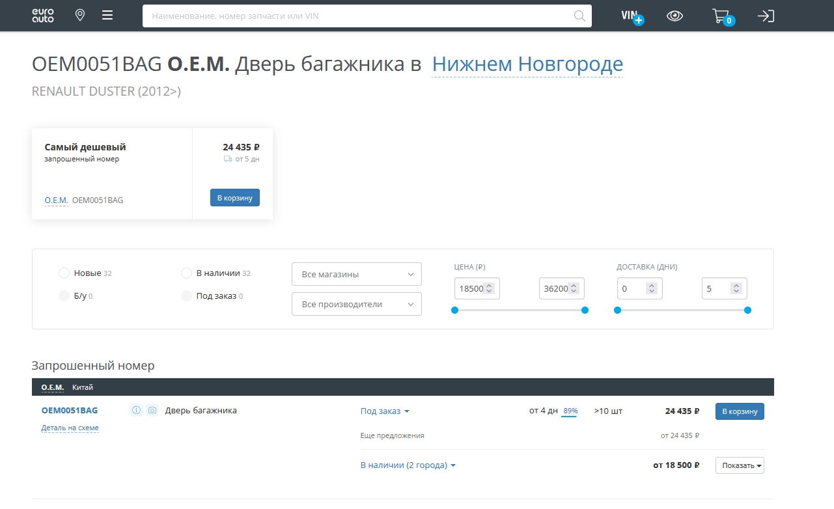Screen dimensions: 834x509
Task: Click the Китай label in table header
Action: [83, 387]
